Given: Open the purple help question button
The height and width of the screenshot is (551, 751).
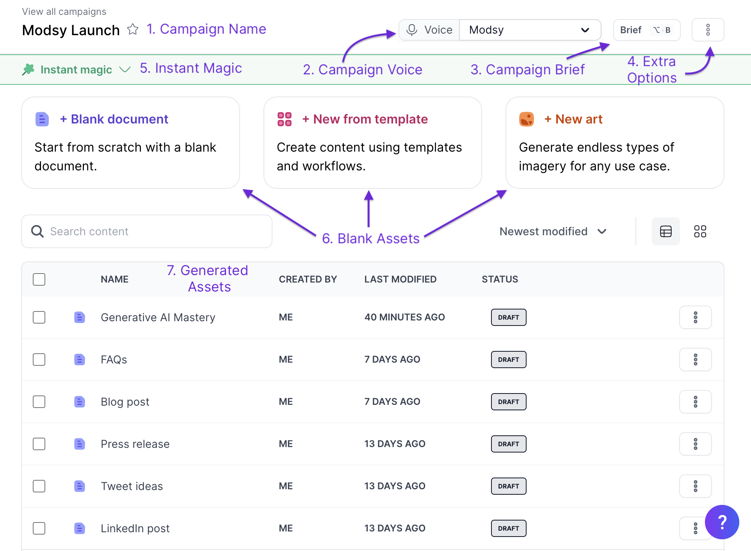Looking at the screenshot, I should 722,522.
